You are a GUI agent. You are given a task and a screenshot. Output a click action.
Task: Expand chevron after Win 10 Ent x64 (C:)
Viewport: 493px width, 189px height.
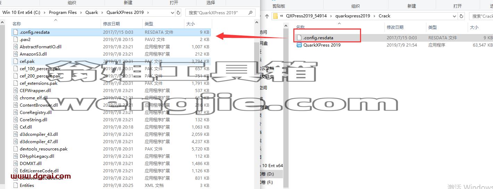coord(44,13)
